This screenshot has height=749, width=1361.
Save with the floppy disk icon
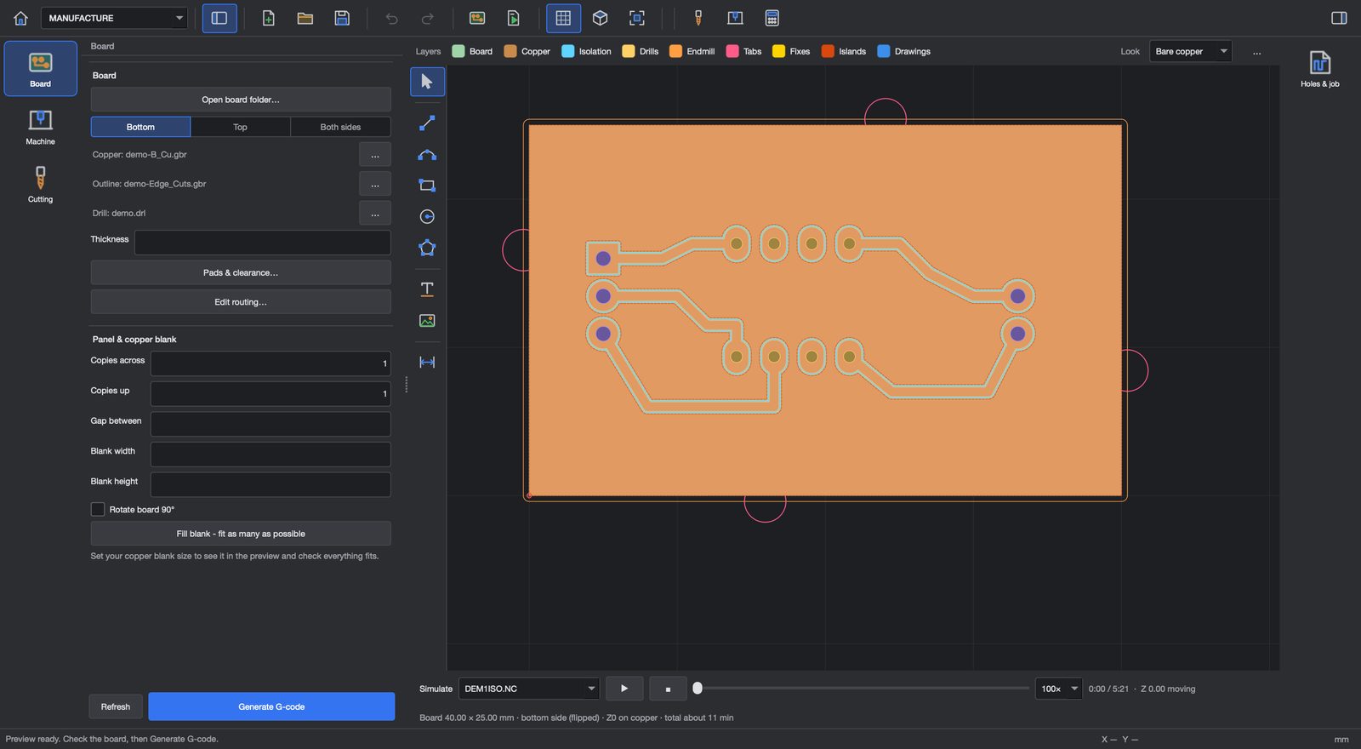[x=342, y=18]
